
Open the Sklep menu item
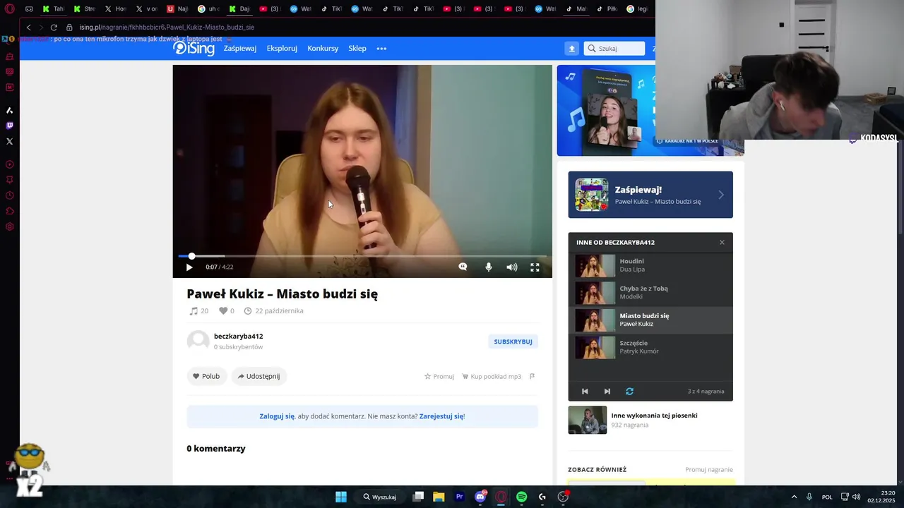[x=357, y=48]
